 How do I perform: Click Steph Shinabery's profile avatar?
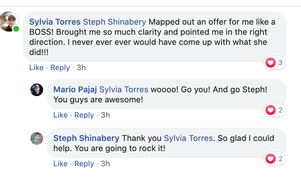[37, 138]
